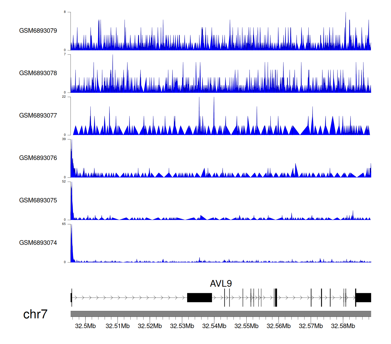Click the y-axis maximum 22 on GSM6893077

64,97
